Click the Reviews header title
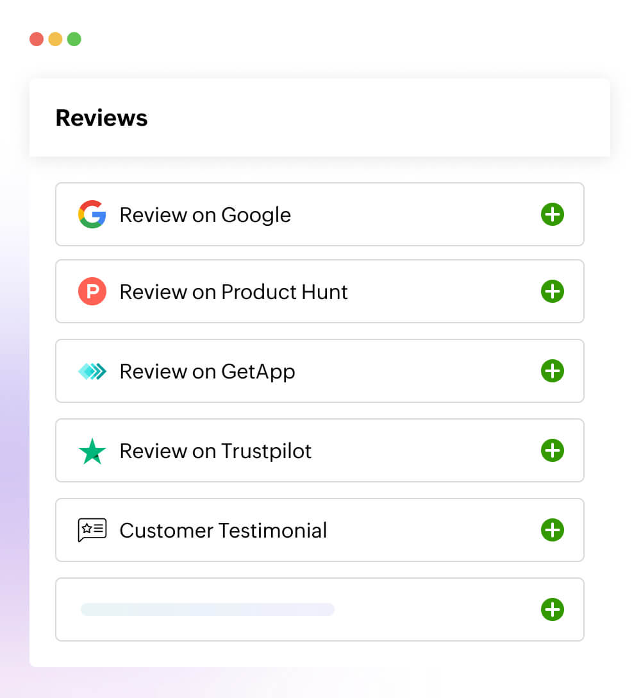Screen dimensions: 641x698 tap(101, 118)
